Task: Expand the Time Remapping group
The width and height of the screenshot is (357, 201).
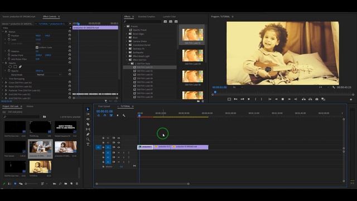Action: 3,79
